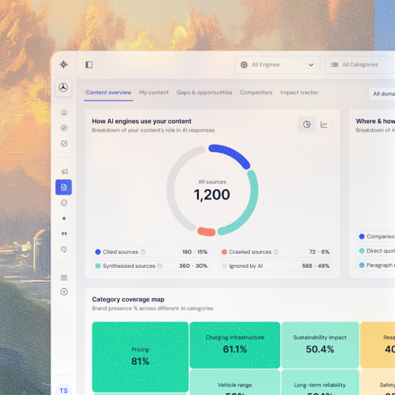Screen dimensions: 395x395
Task: Click the "How AI engines use your content" heading
Action: tap(142, 121)
